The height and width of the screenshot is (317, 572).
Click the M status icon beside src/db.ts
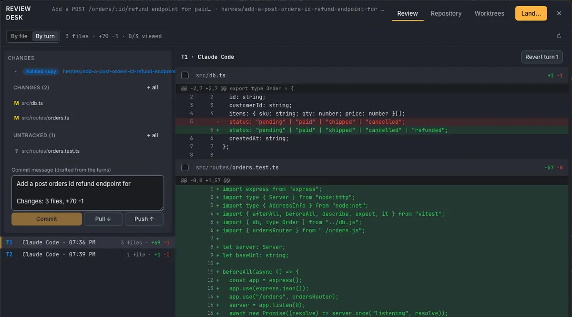[17, 103]
